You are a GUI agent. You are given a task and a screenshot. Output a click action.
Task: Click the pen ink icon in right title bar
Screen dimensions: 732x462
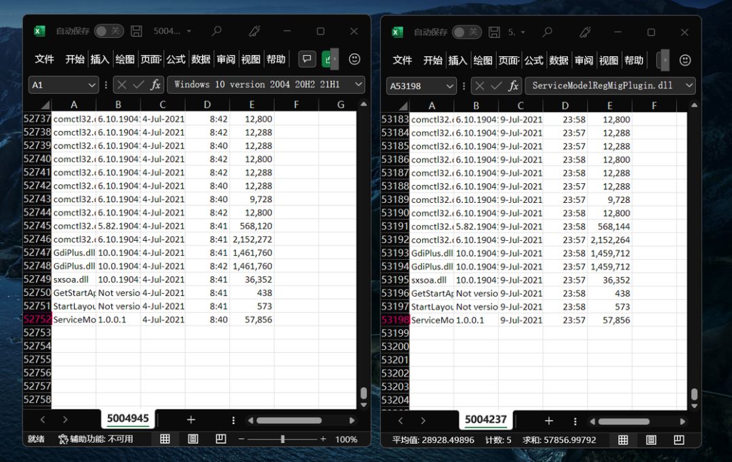(x=585, y=33)
